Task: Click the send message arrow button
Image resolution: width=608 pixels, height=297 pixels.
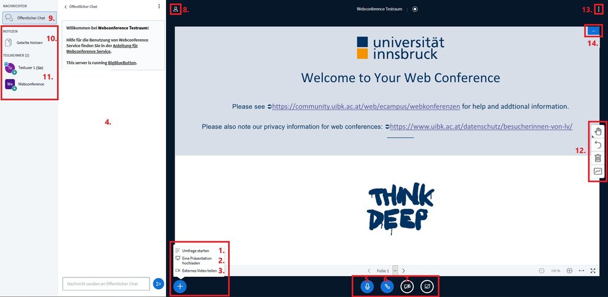Action: coord(158,284)
